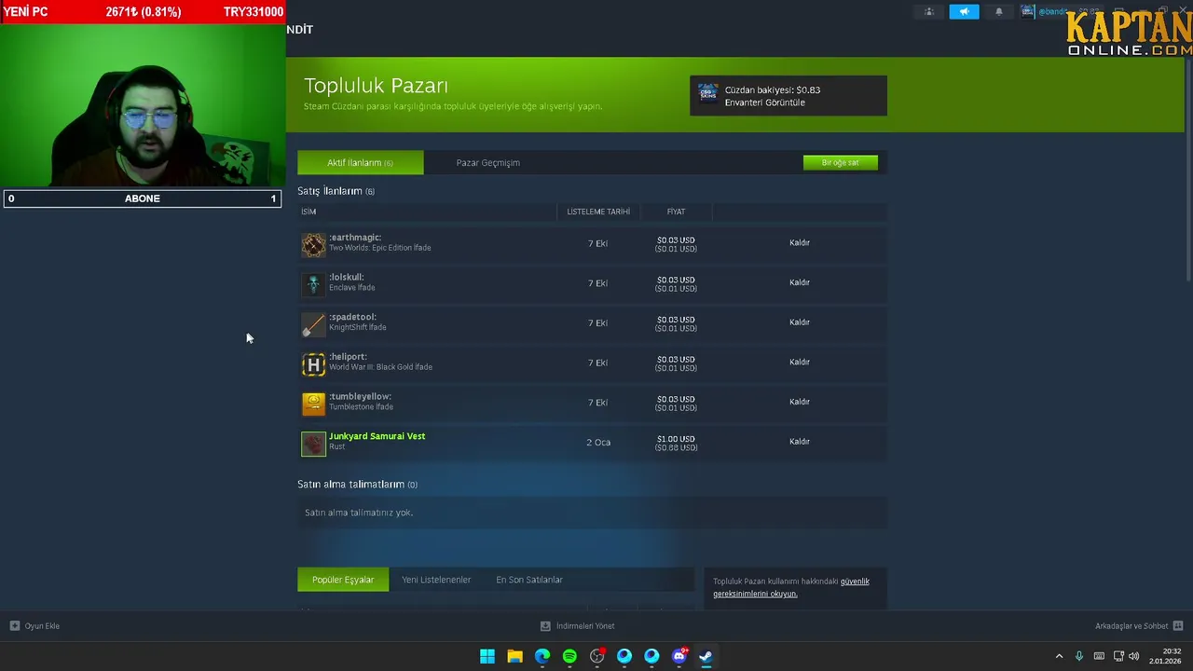Click the :earthmagic: item icon
The width and height of the screenshot is (1193, 671).
tap(313, 244)
